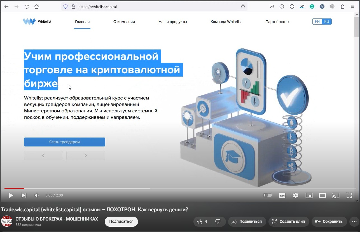Screen dimensions: 360x232
Task: Click the dark blue cursor extension icon
Action: pos(322,7)
